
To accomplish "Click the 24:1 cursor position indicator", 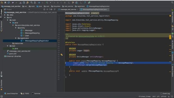I will [154, 97].
